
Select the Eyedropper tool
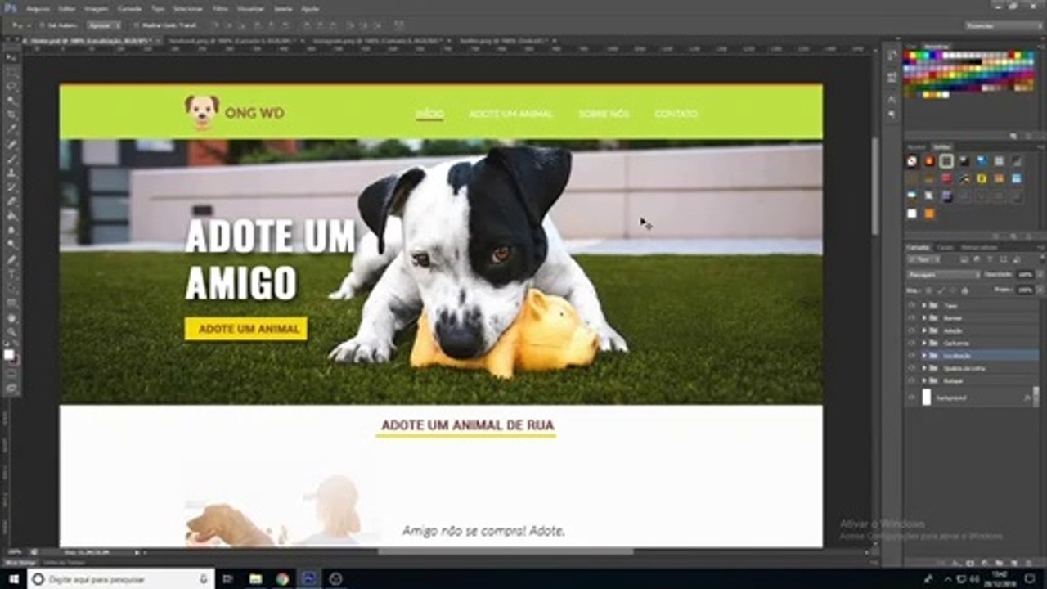(x=11, y=128)
